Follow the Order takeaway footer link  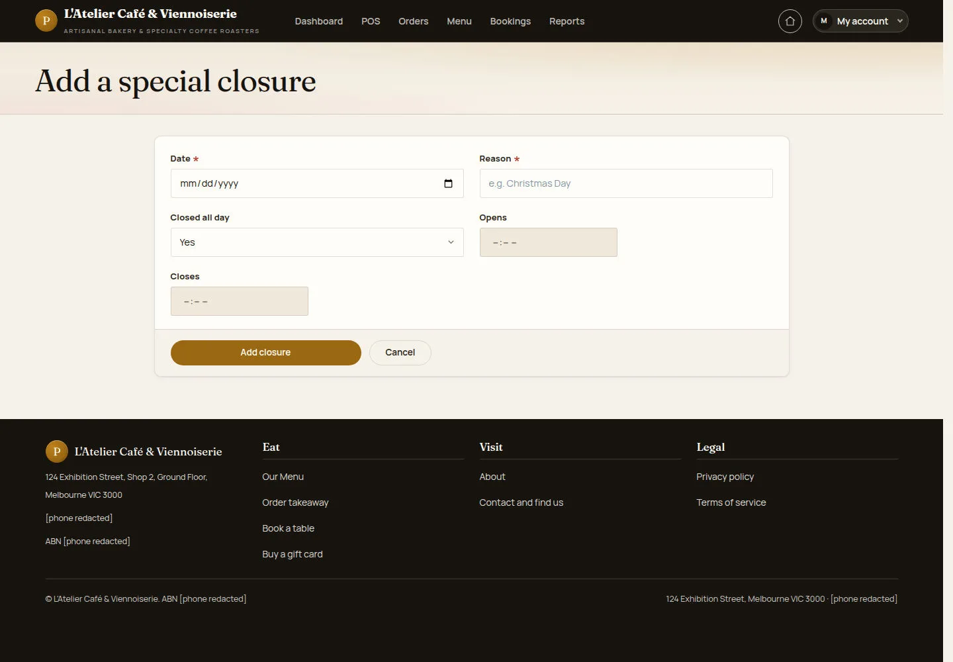coord(295,502)
